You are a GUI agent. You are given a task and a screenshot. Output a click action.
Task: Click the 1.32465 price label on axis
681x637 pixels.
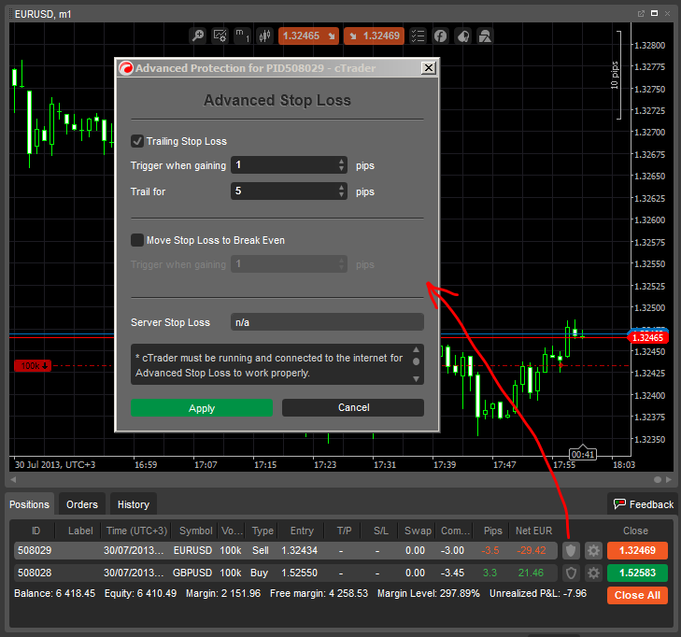click(647, 337)
